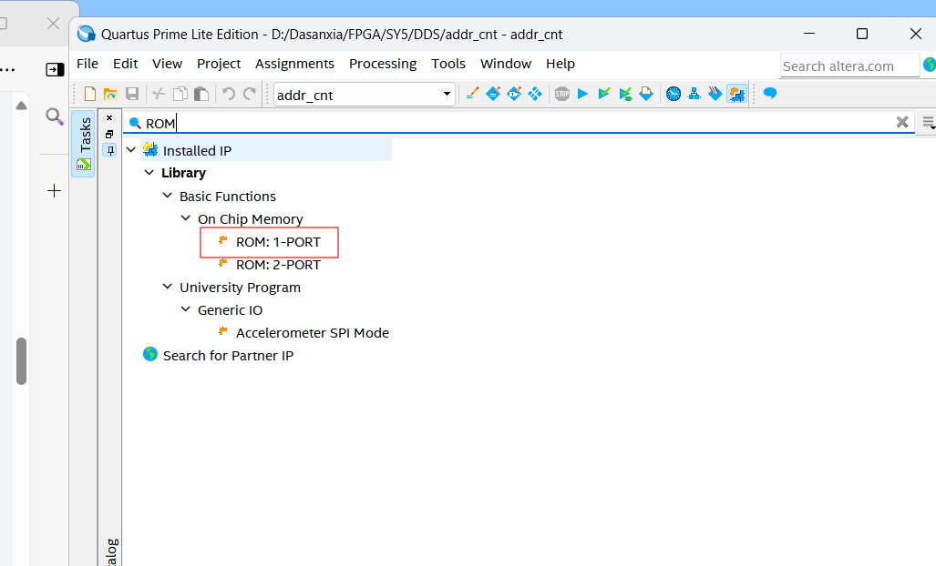Open the Assignments menu
The height and width of the screenshot is (566, 936).
(294, 64)
